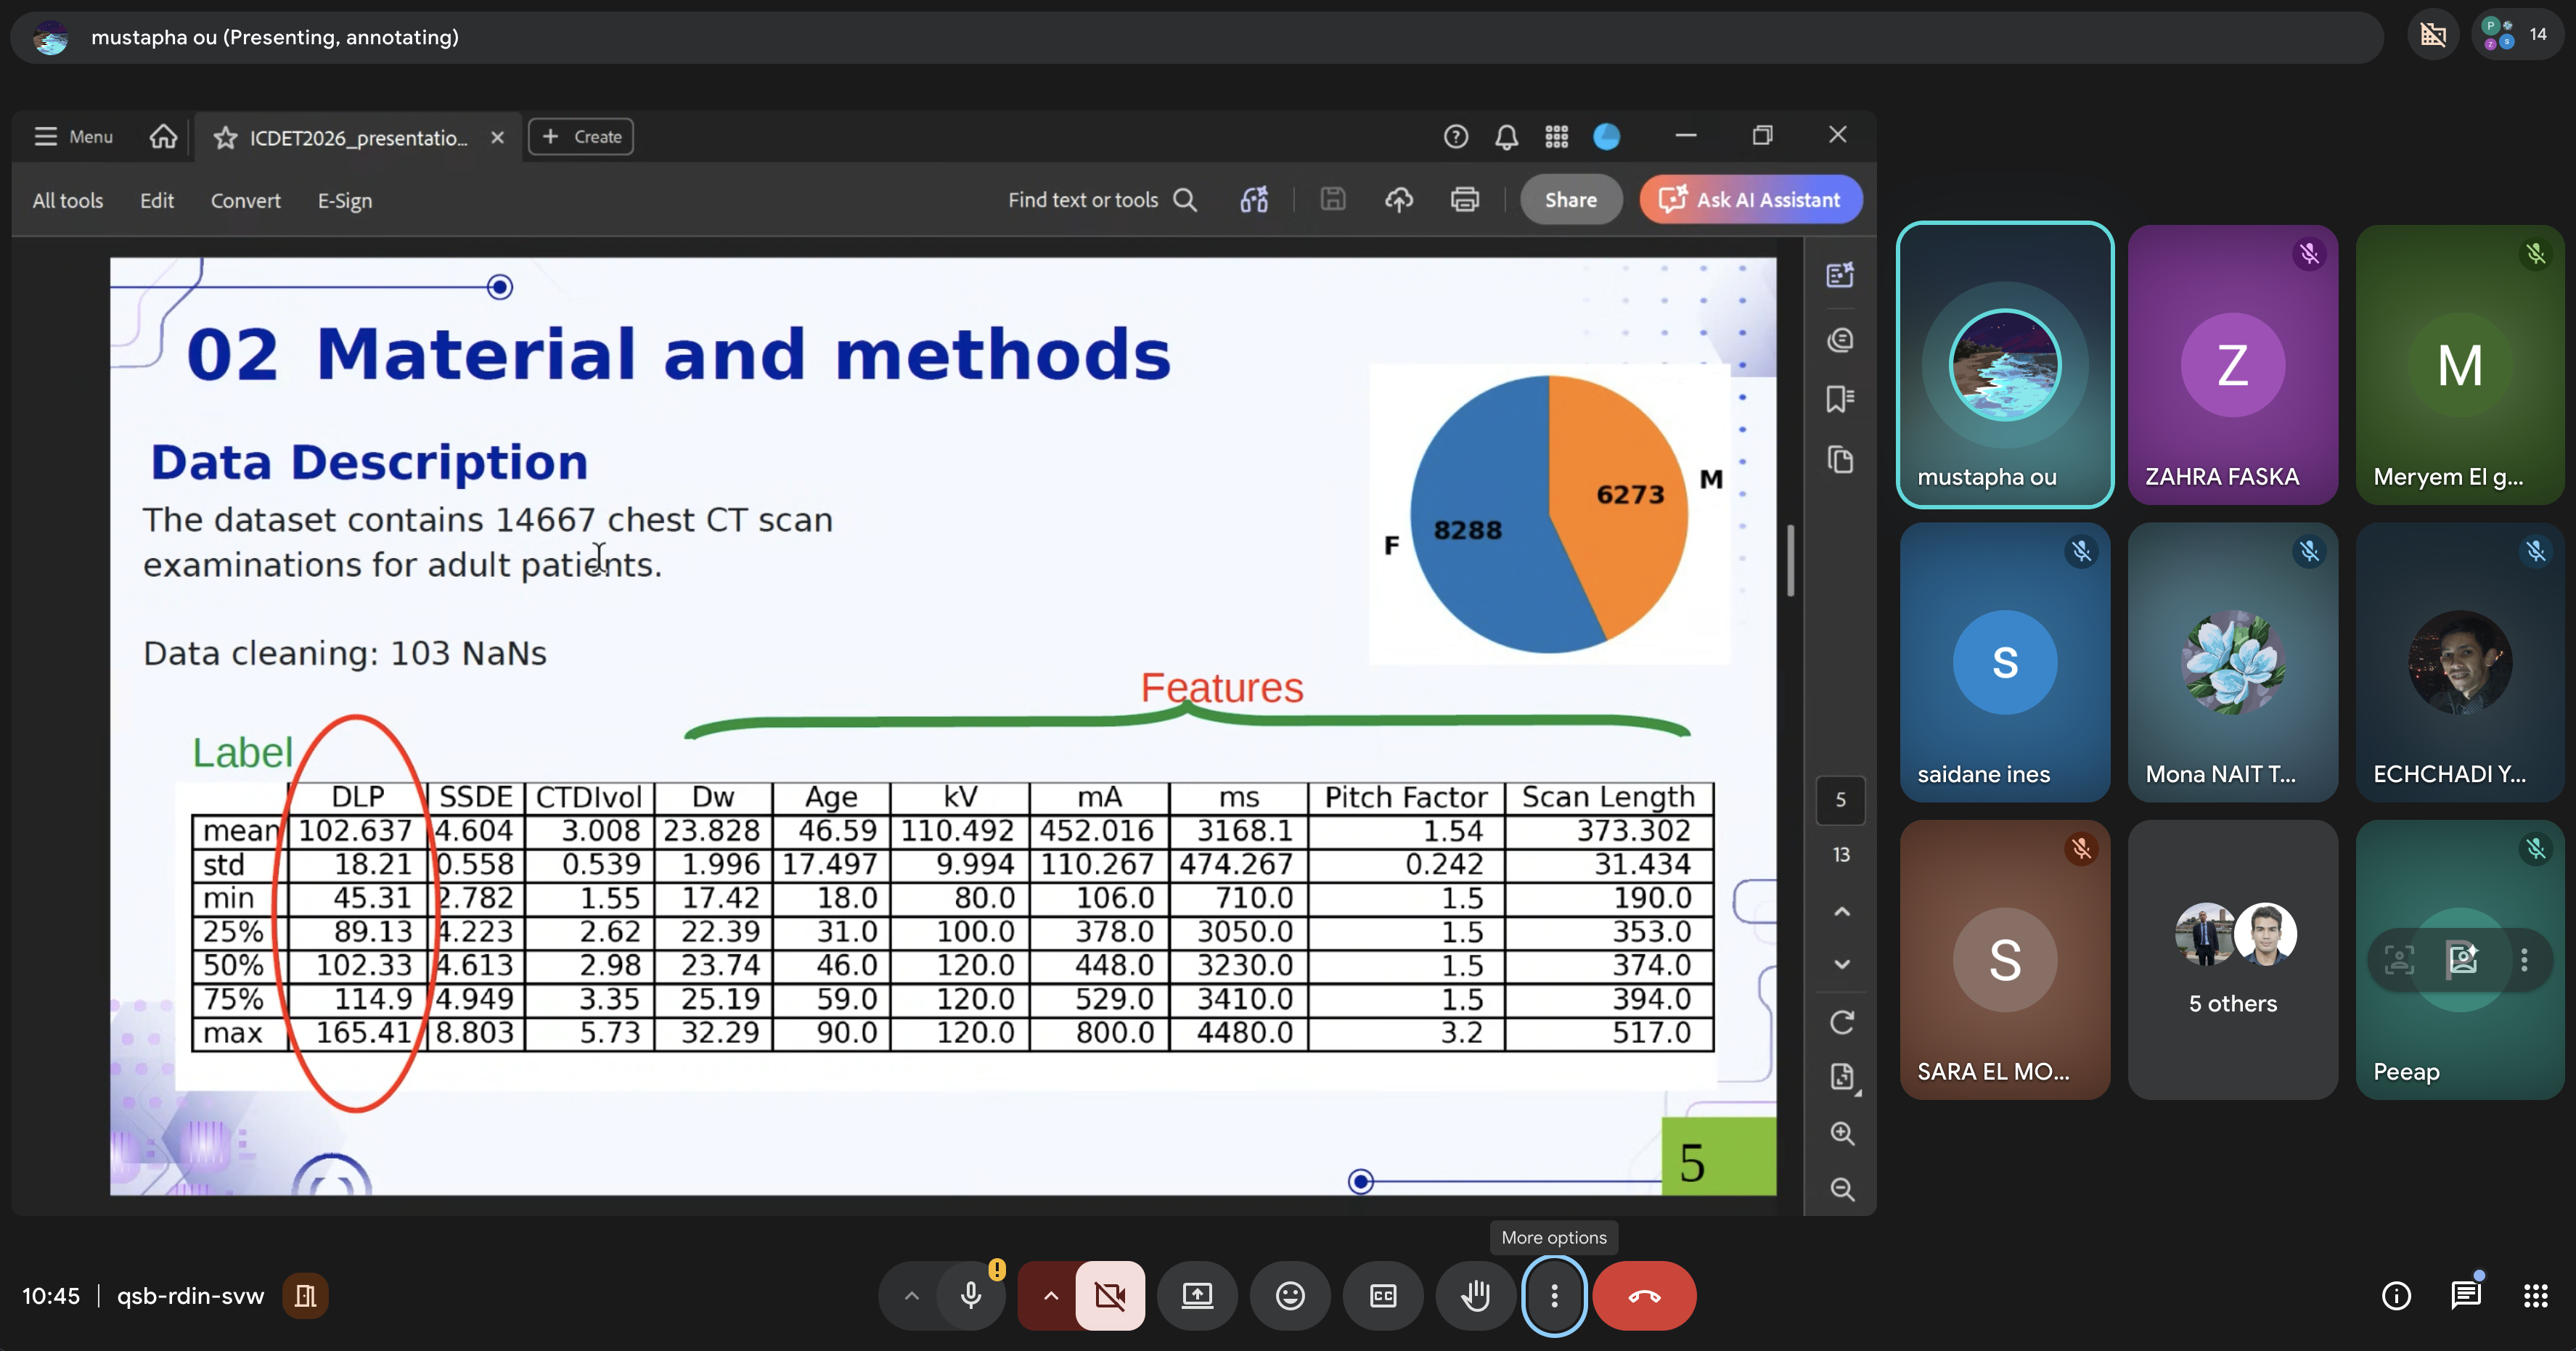Open audio settings chevron beside microphone

tap(911, 1296)
